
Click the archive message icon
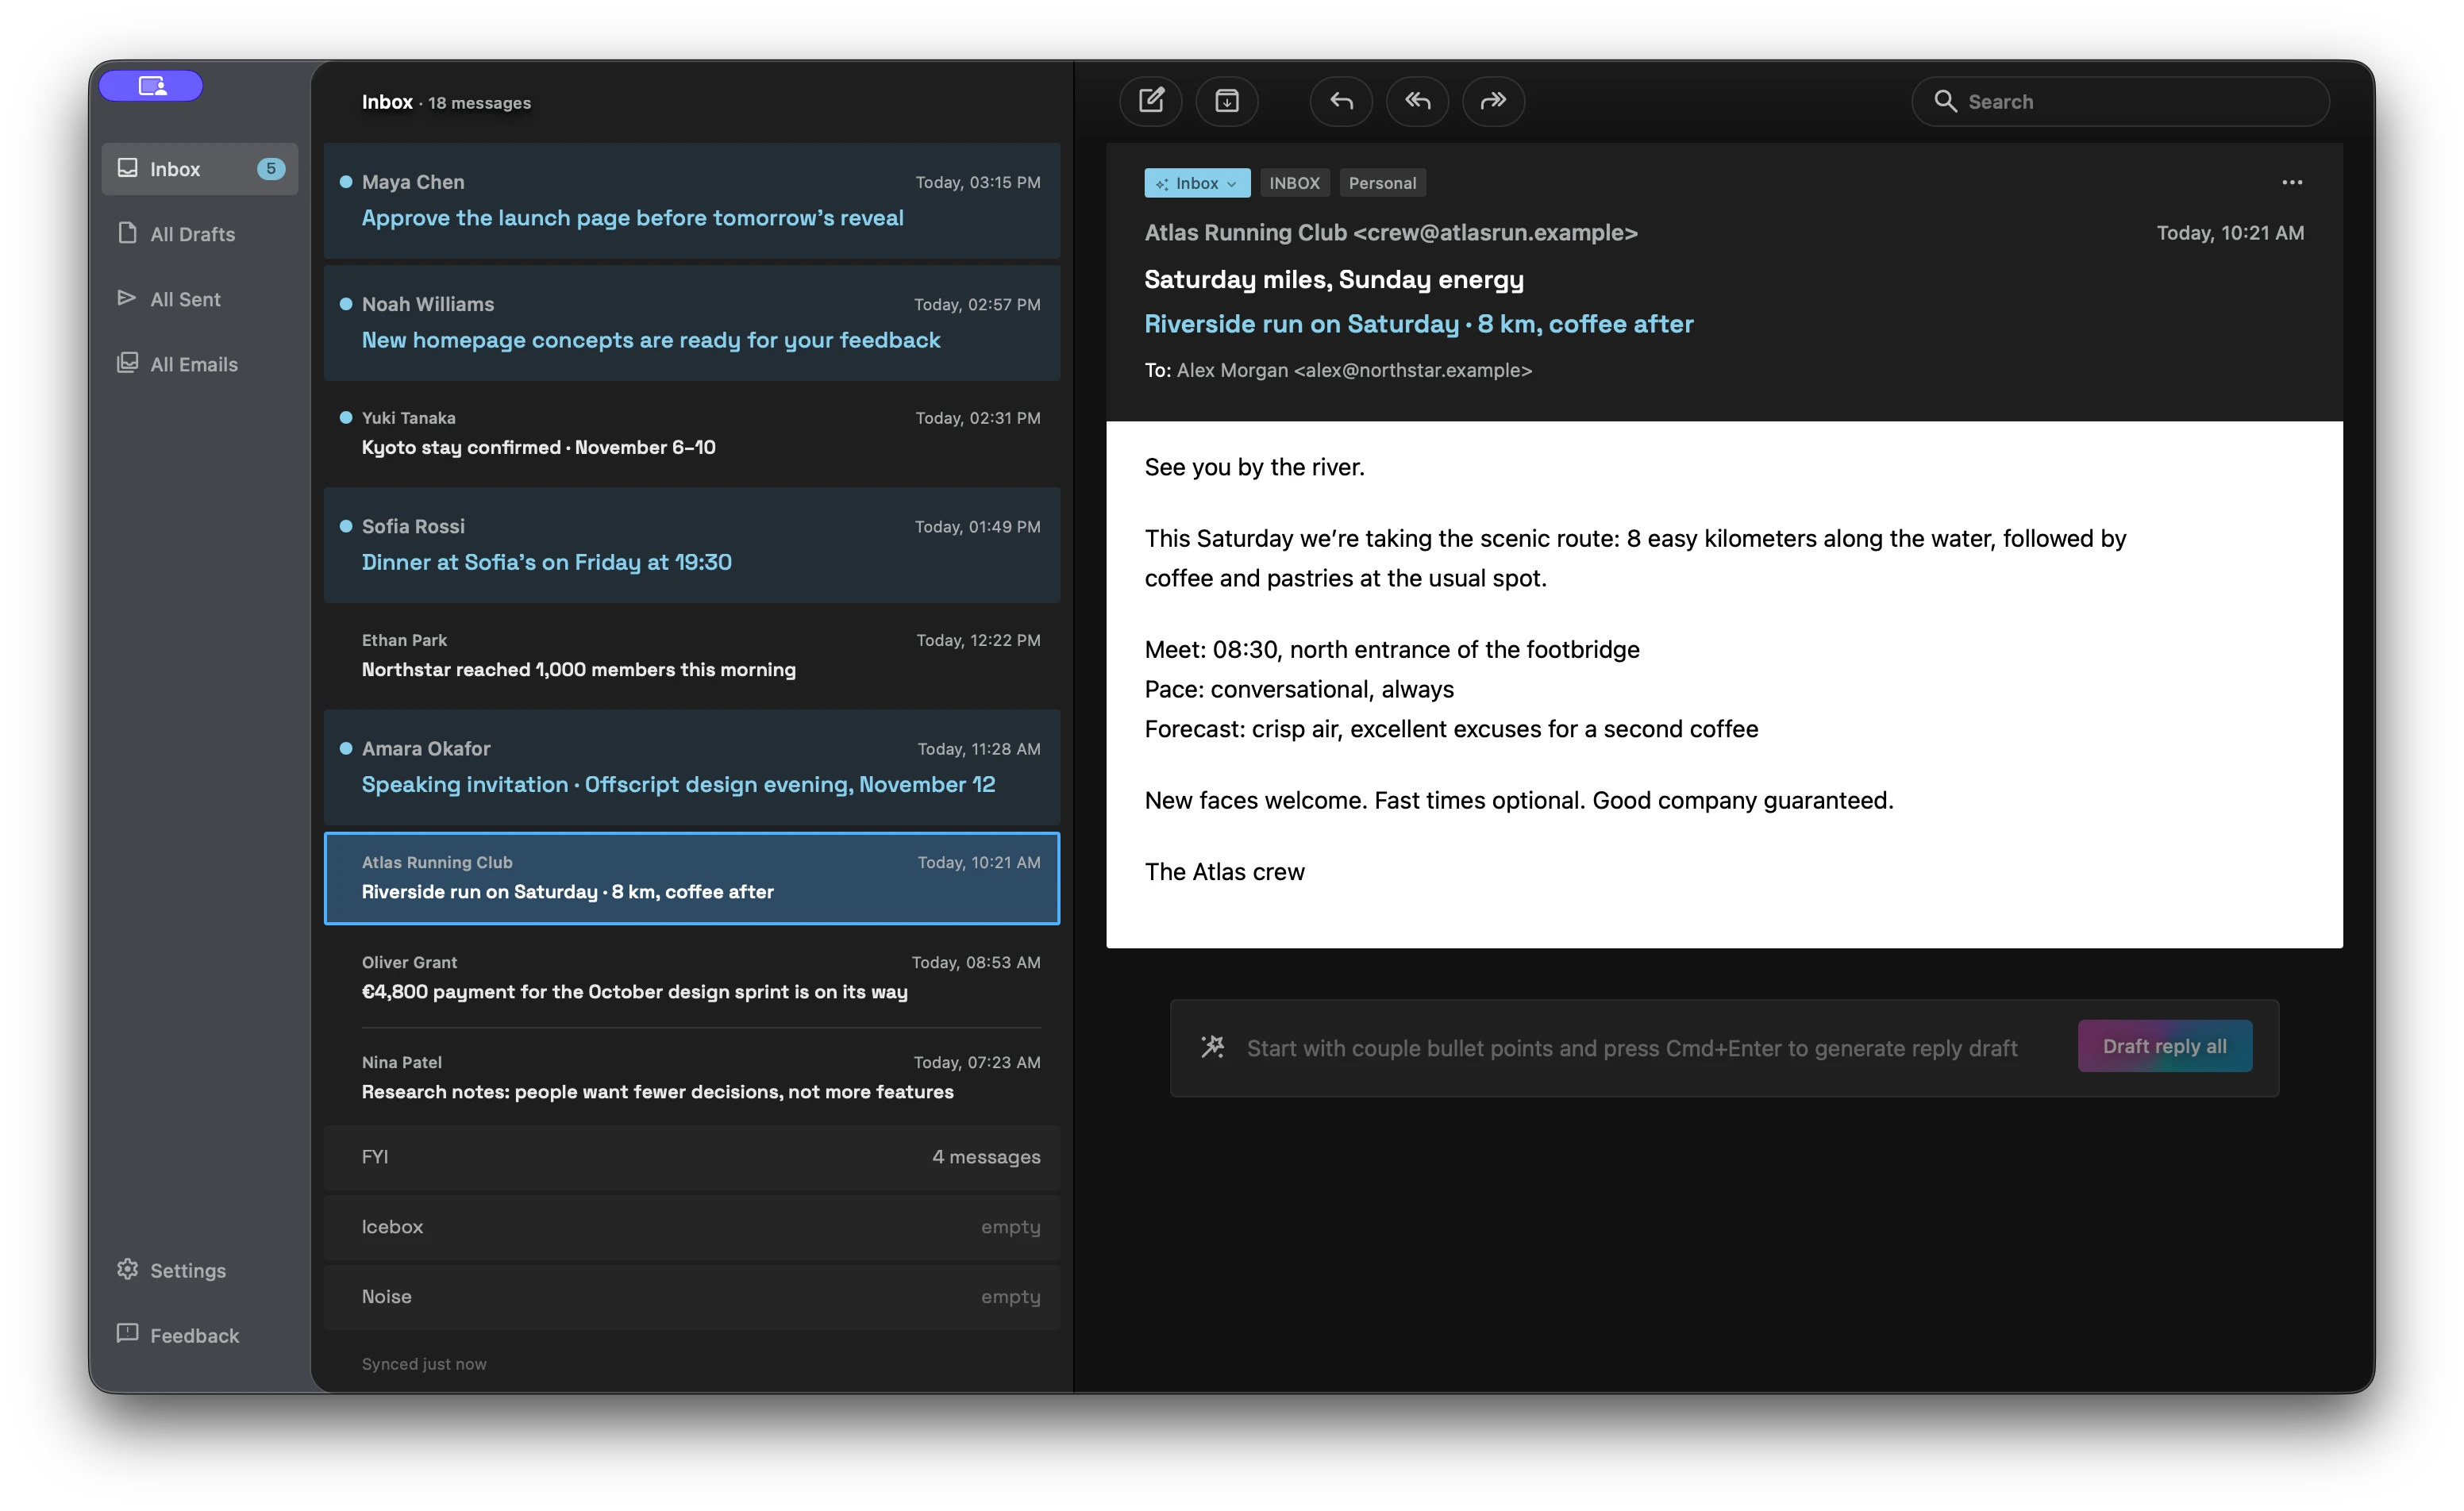[1226, 101]
